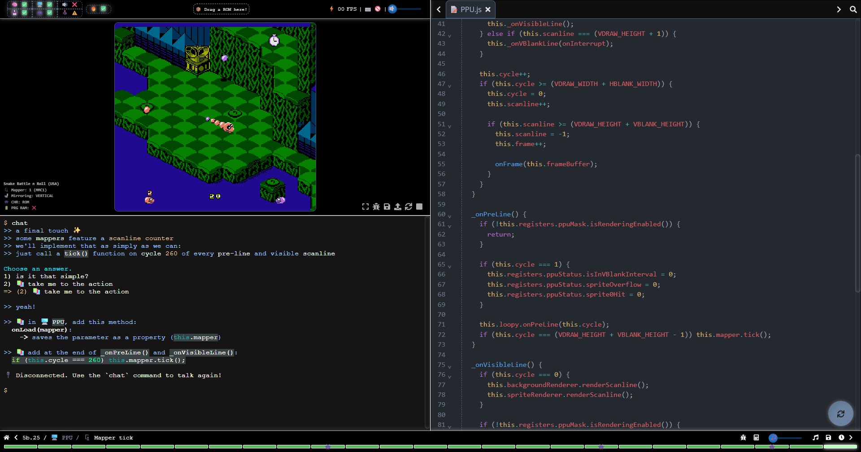The height and width of the screenshot is (452, 861).
Task: Collapse the code fold at line 61
Action: (x=449, y=225)
